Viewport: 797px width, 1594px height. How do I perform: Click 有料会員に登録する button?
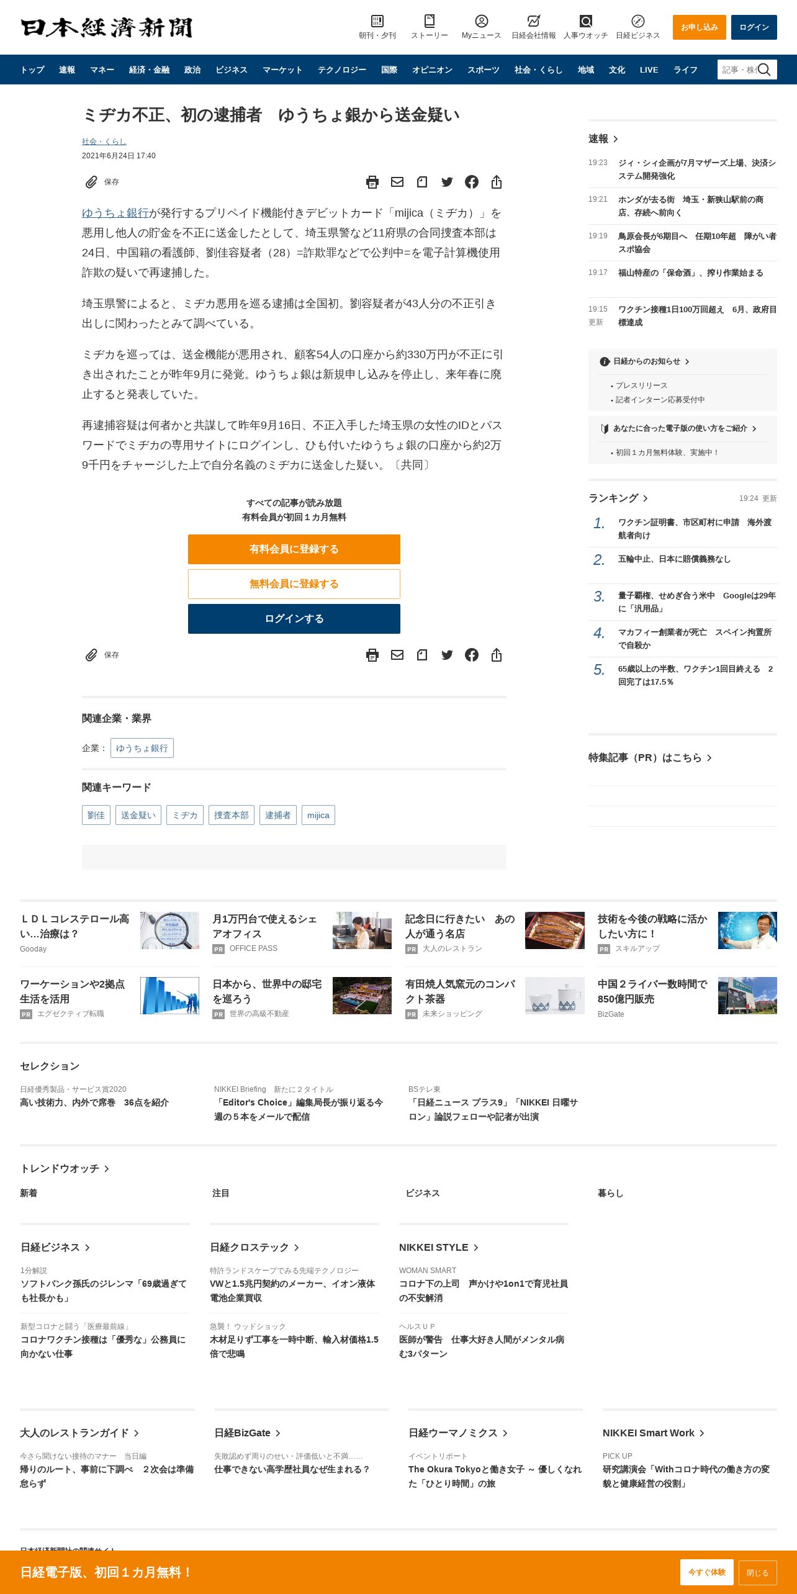(294, 549)
